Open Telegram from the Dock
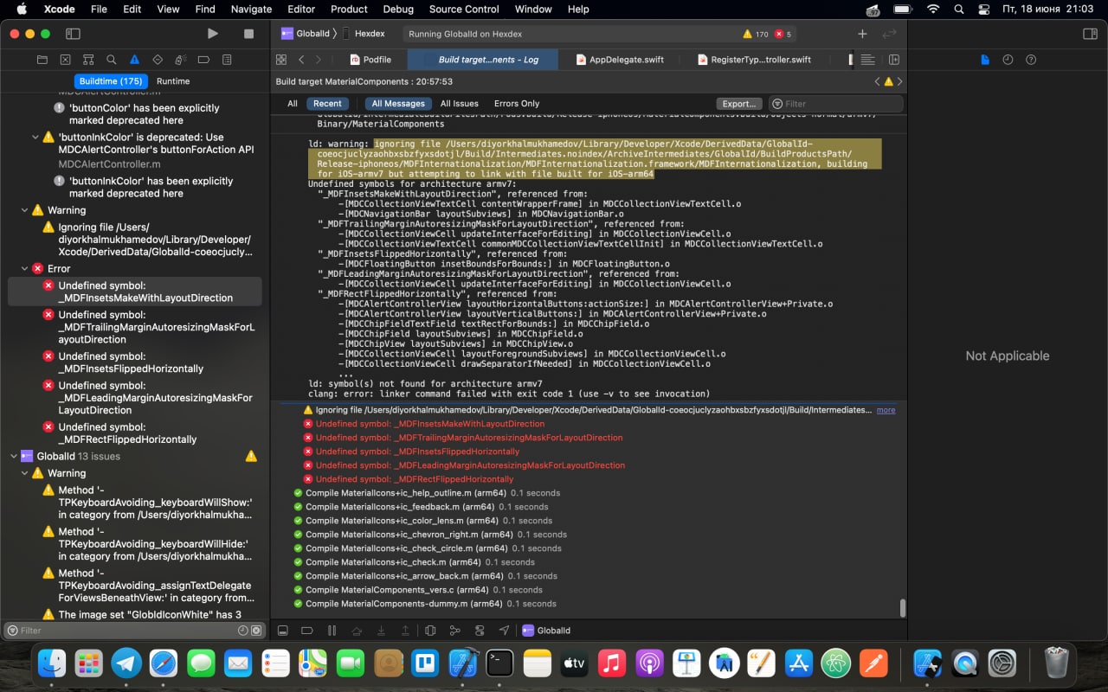1108x692 pixels. pyautogui.click(x=126, y=663)
